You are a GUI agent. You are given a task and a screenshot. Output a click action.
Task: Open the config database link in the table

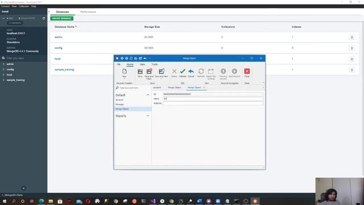(x=59, y=48)
